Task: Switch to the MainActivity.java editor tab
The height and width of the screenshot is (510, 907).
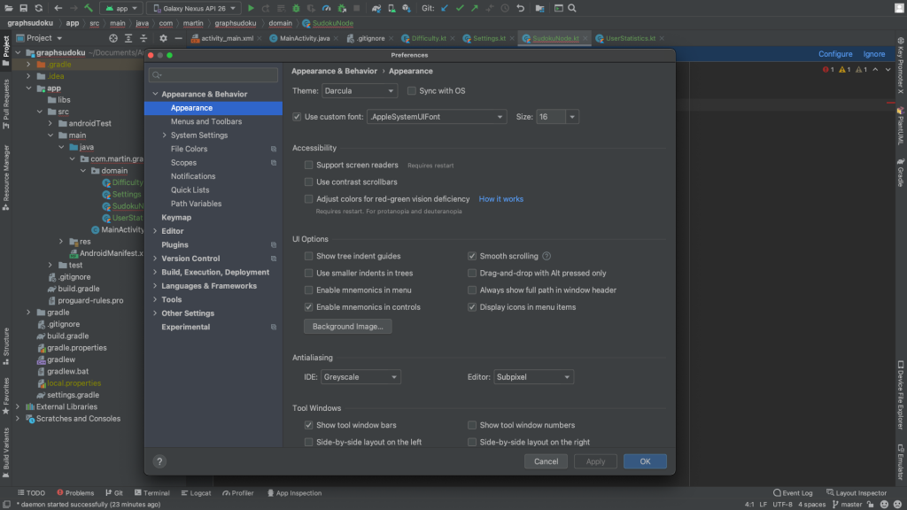Action: pyautogui.click(x=304, y=39)
